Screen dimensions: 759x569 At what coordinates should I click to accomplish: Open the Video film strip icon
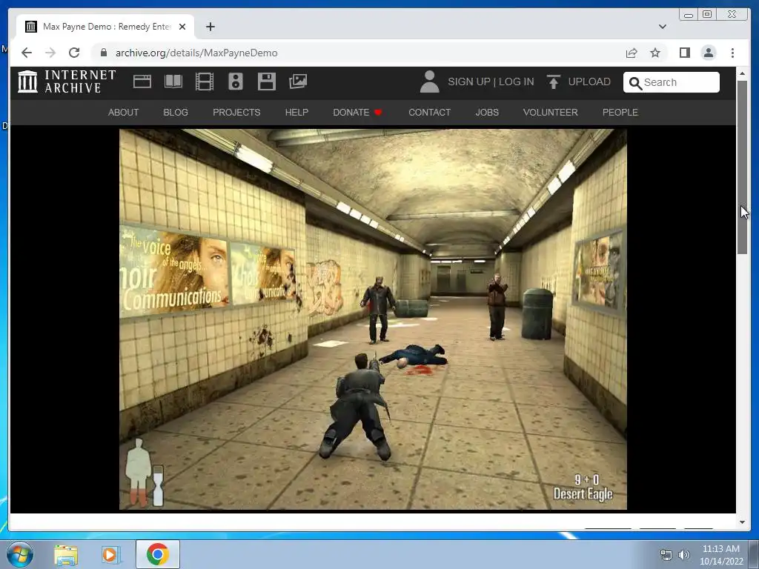click(205, 81)
